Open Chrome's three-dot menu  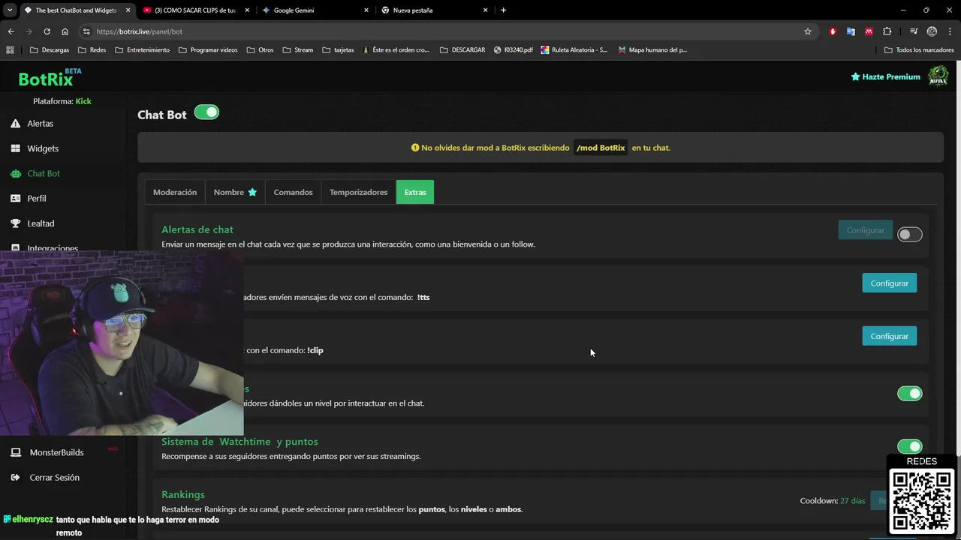[x=950, y=31]
